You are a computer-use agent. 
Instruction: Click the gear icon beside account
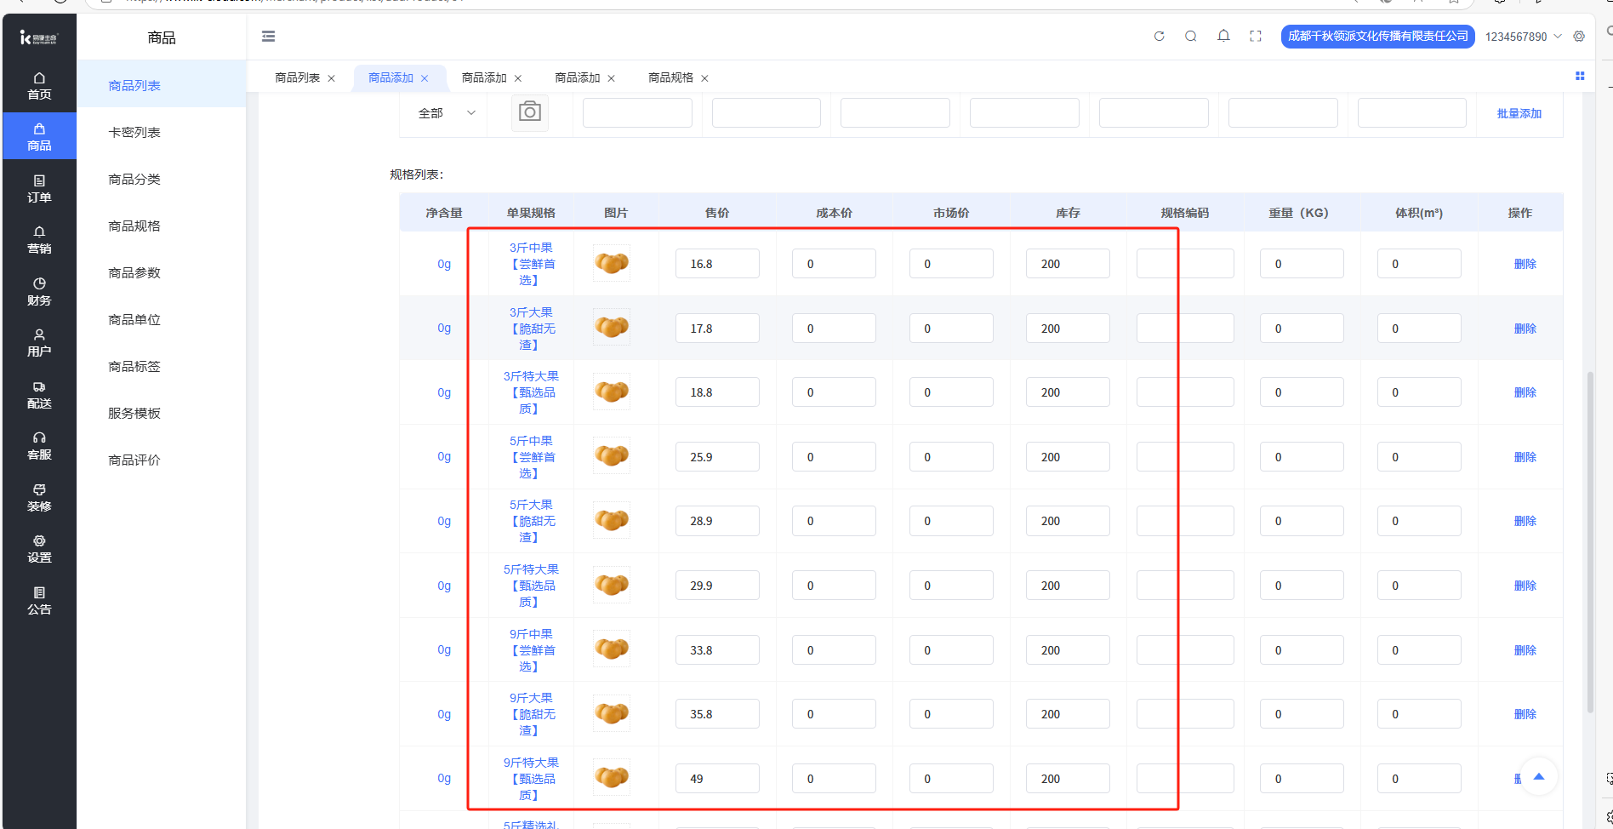pyautogui.click(x=1579, y=37)
